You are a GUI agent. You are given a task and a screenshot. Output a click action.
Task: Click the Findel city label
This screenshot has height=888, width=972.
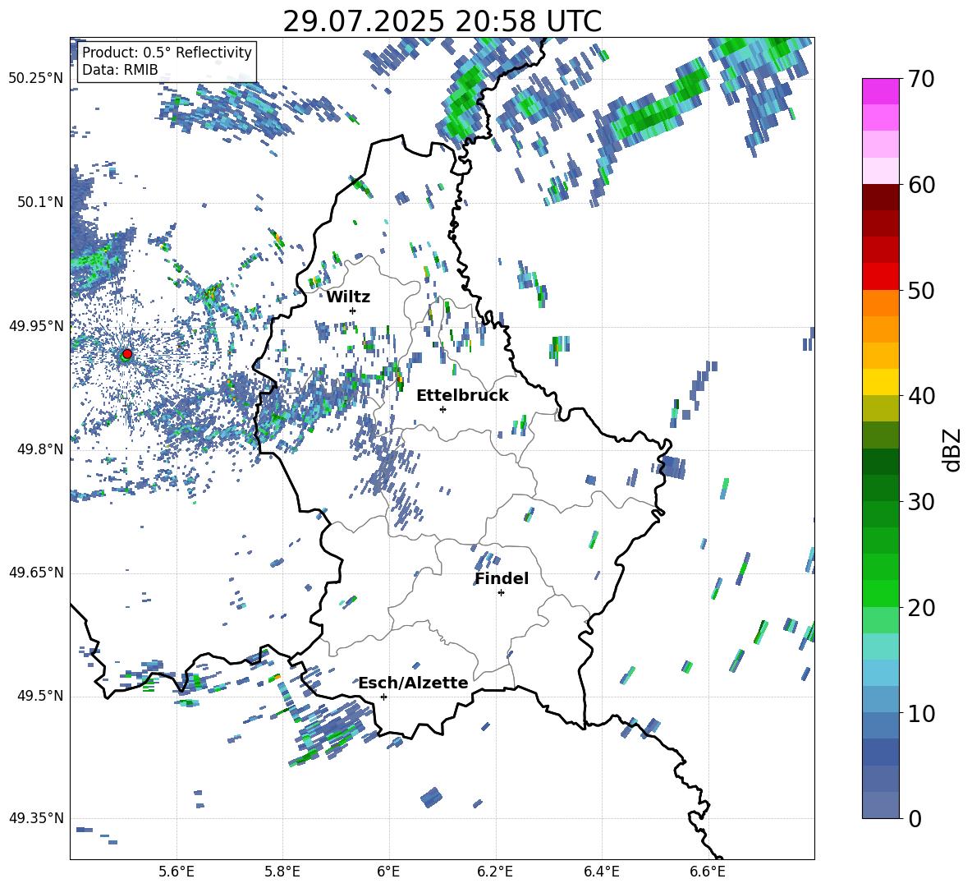[x=502, y=578]
